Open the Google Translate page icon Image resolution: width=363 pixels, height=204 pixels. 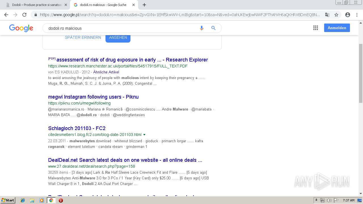coord(327,15)
